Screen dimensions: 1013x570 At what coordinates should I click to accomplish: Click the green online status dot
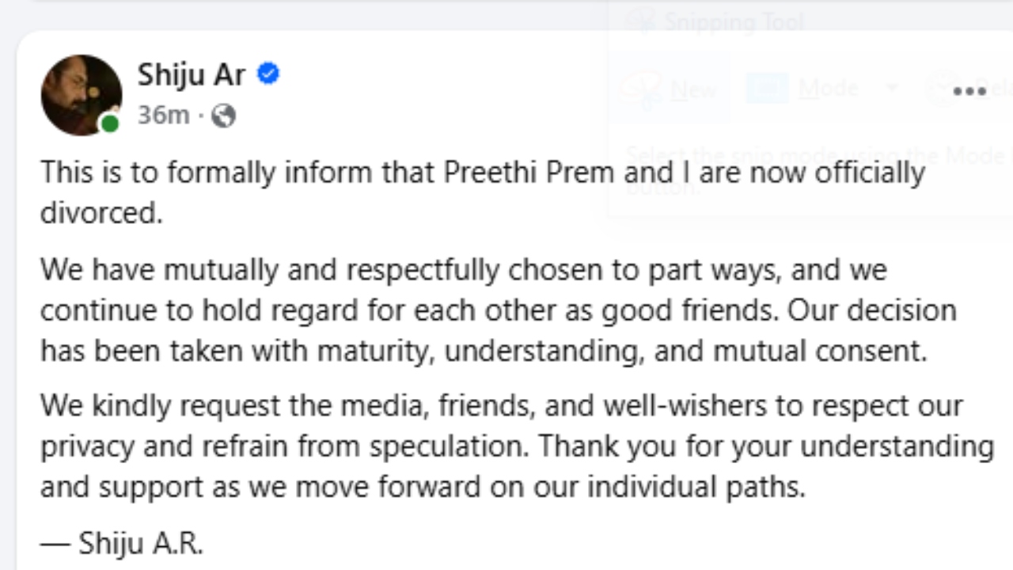point(110,123)
